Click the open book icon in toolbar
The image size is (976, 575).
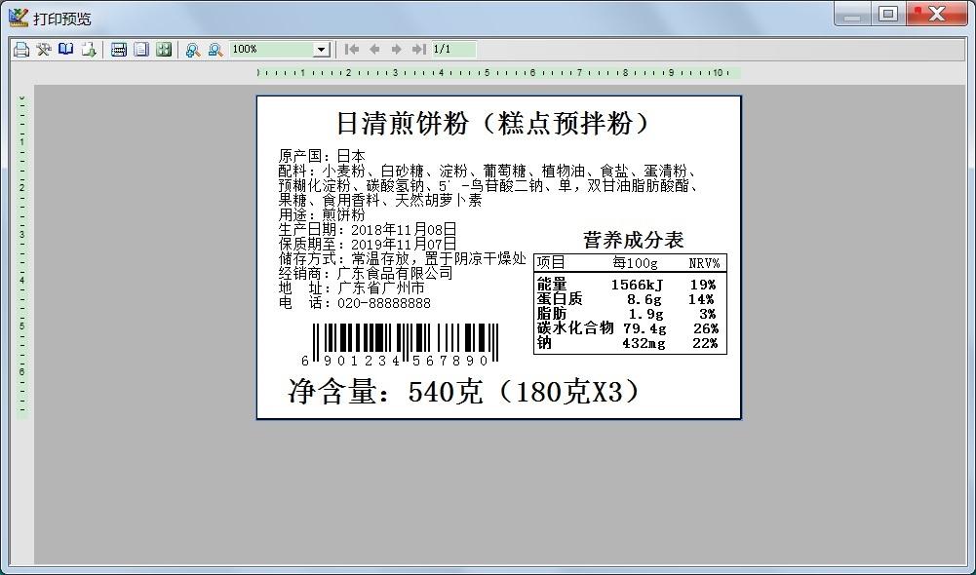click(x=65, y=50)
